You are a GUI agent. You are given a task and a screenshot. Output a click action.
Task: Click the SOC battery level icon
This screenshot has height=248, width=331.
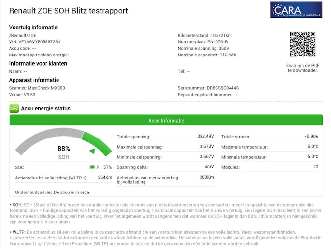point(94,167)
